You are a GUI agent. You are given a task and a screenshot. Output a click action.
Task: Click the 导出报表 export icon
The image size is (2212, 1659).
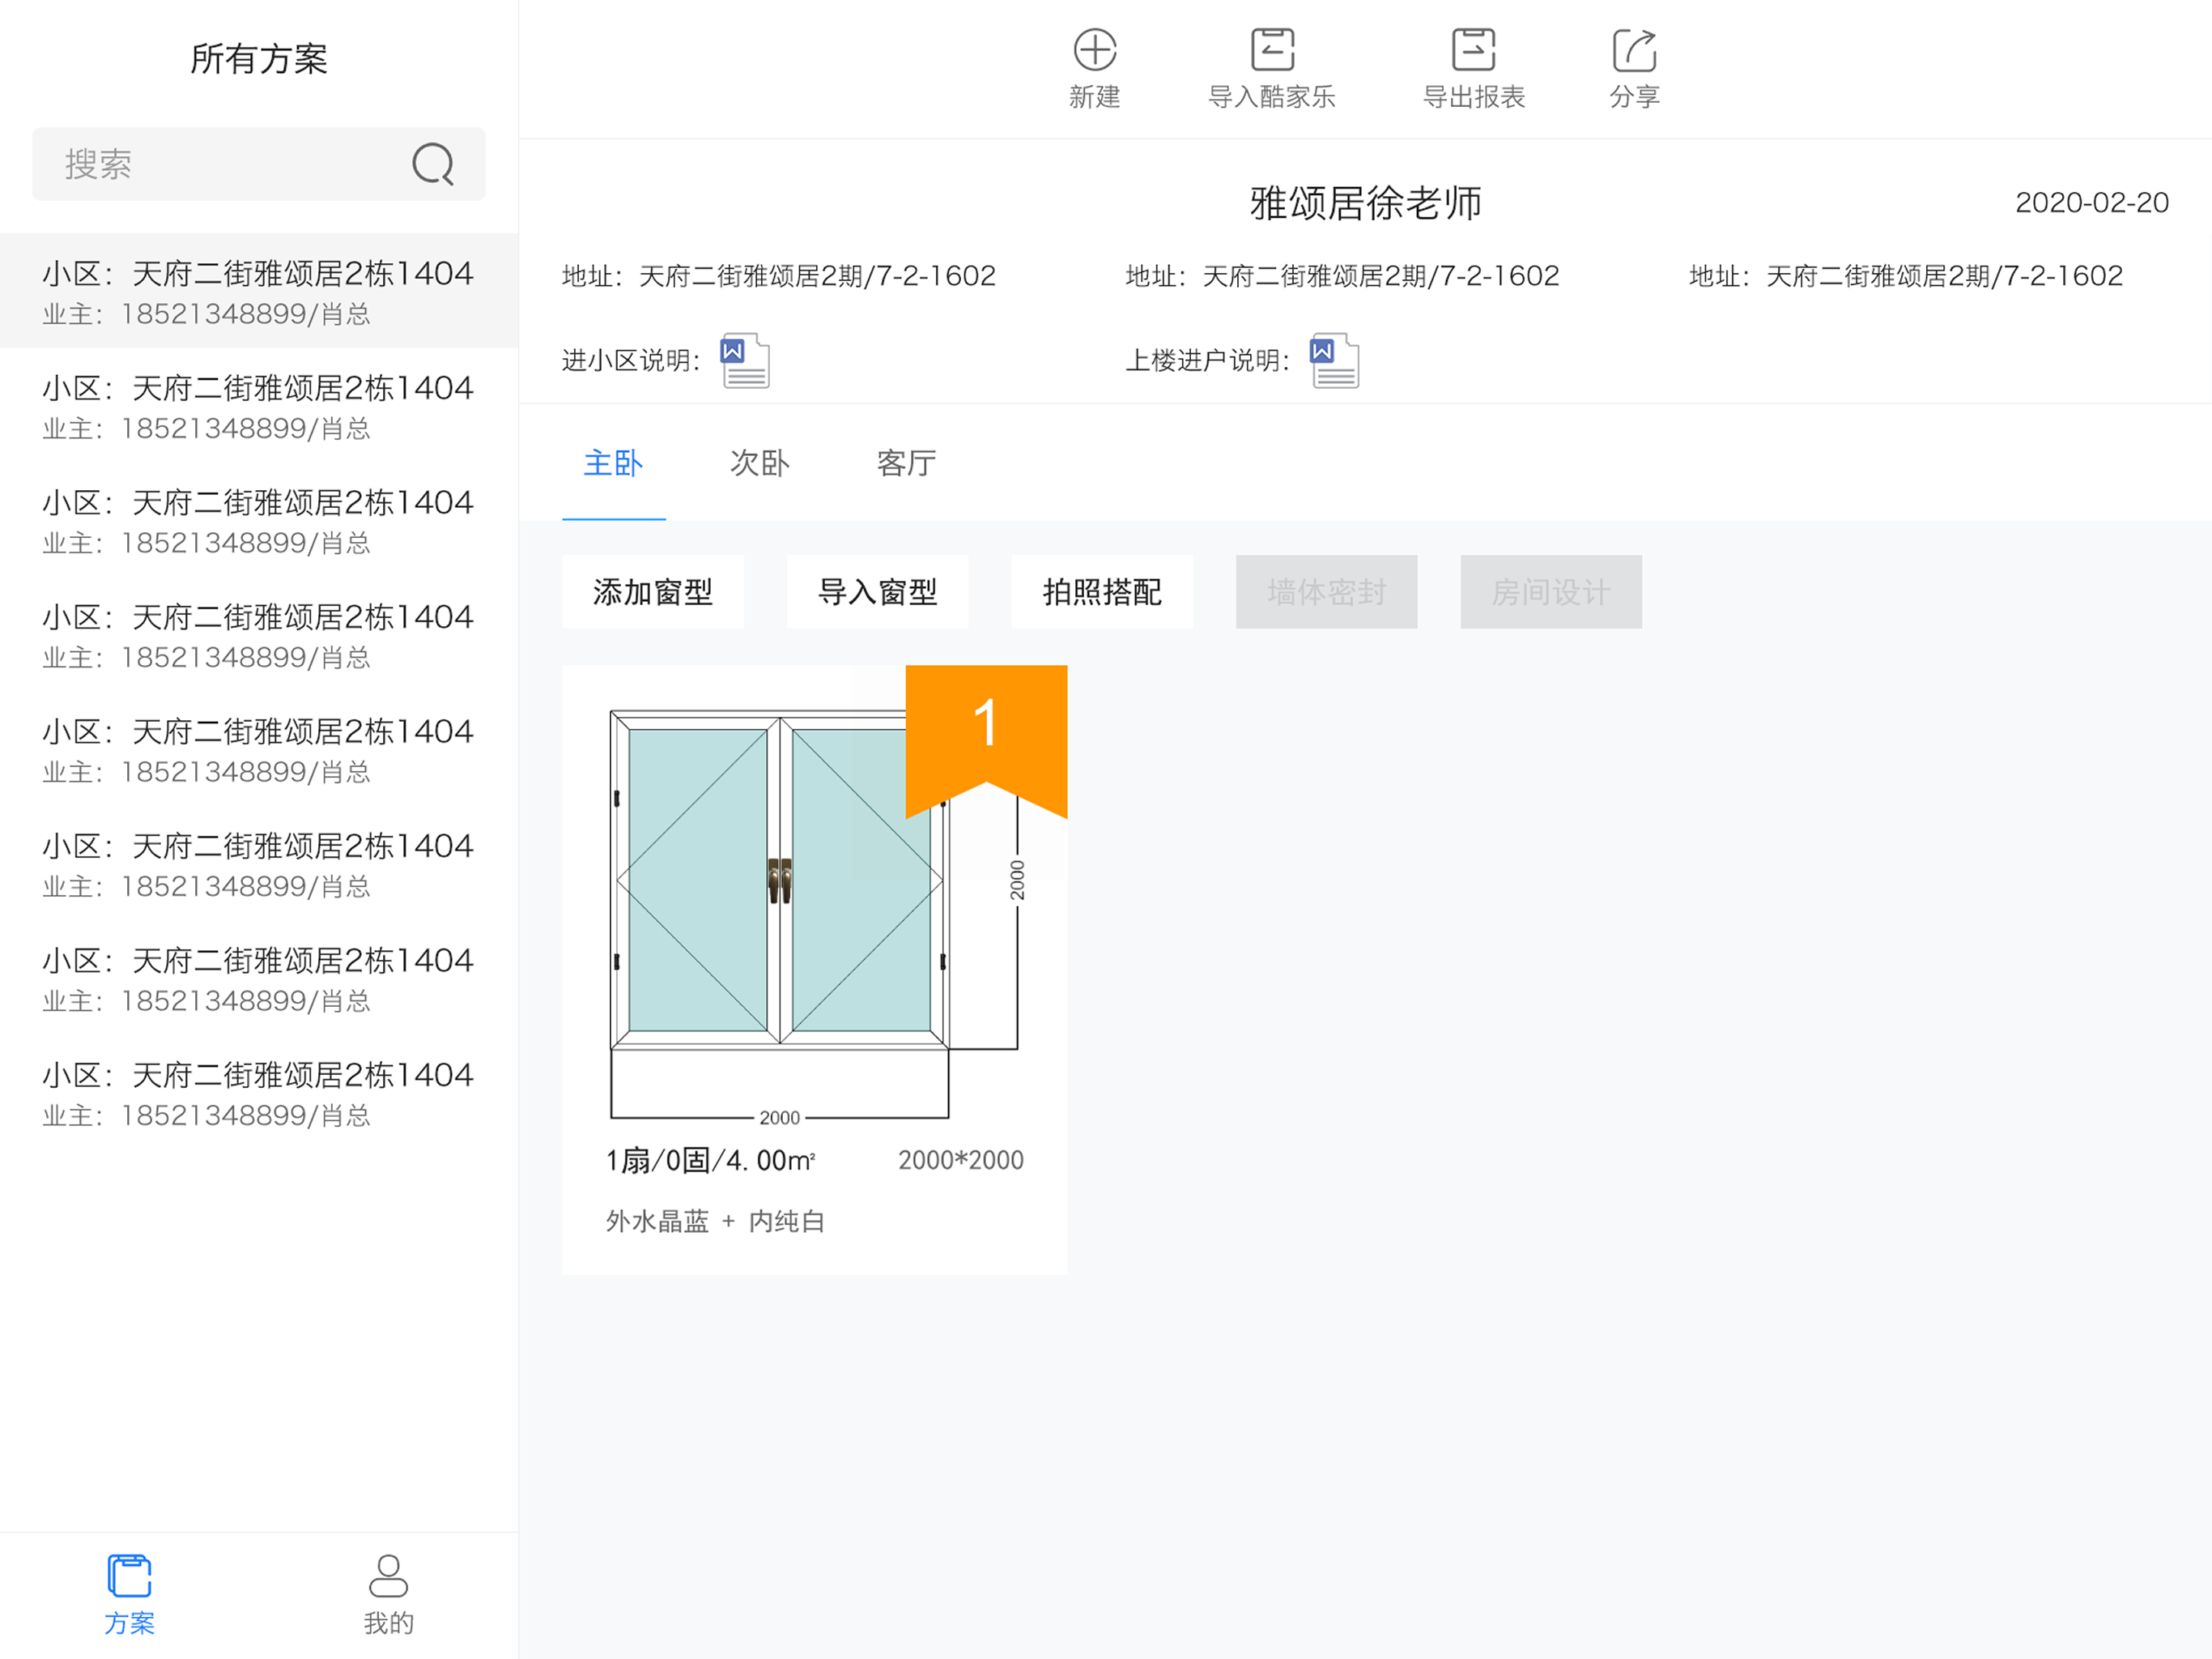[x=1473, y=50]
